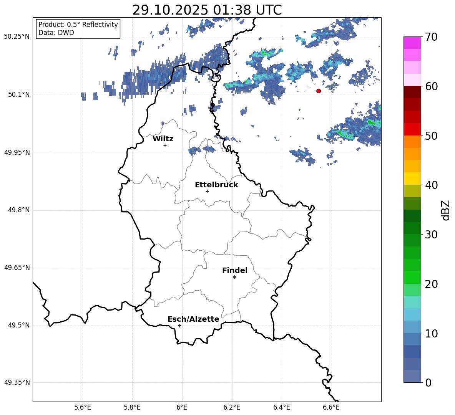Click the 49.8°N latitude label
This screenshot has width=455, height=415.
coord(19,210)
